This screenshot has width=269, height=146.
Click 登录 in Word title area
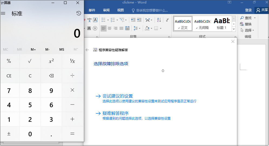tap(248, 10)
